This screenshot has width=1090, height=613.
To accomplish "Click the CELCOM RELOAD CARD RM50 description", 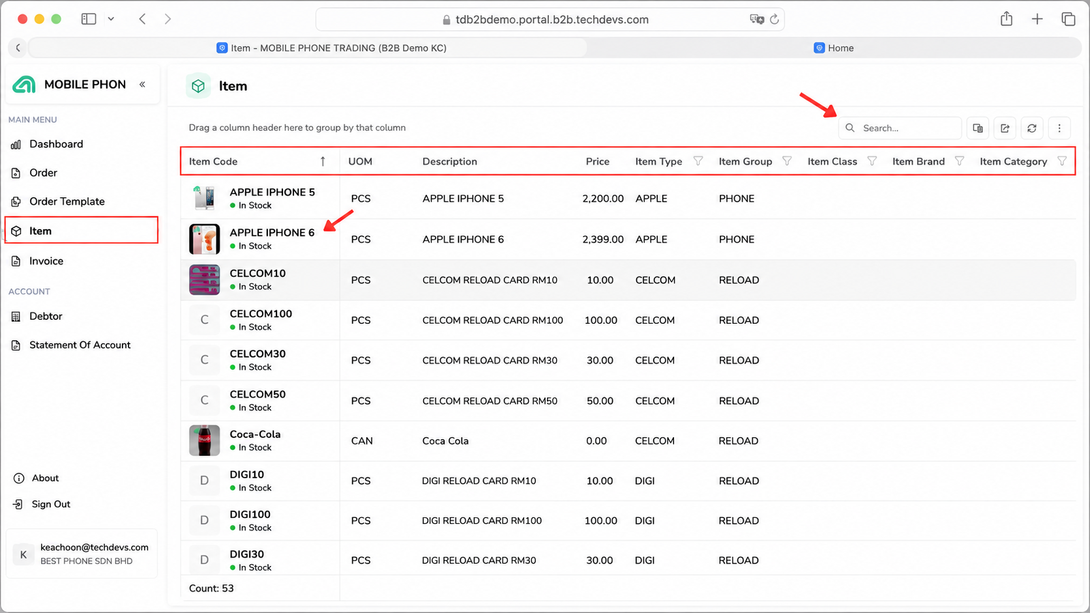I will [x=490, y=401].
